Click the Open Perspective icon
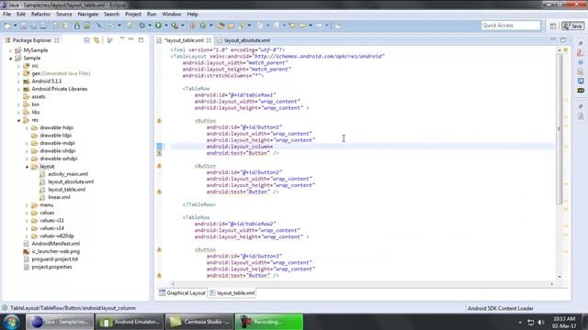588x330 pixels. [x=553, y=26]
